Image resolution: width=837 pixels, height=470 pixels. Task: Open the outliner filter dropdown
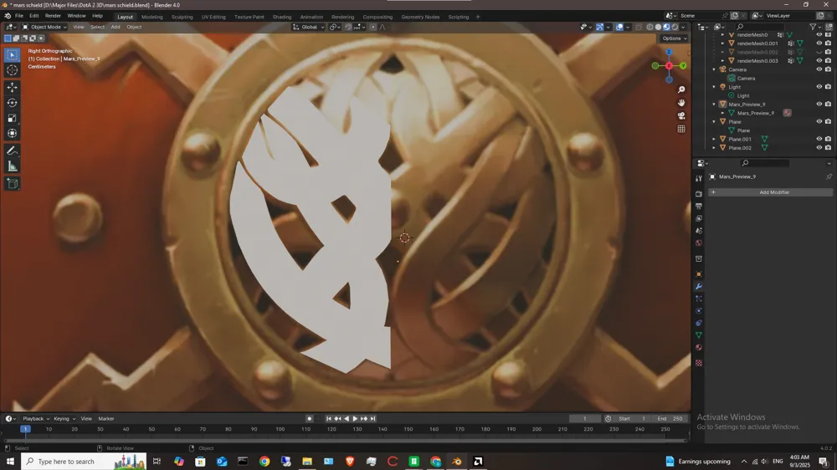pyautogui.click(x=814, y=27)
